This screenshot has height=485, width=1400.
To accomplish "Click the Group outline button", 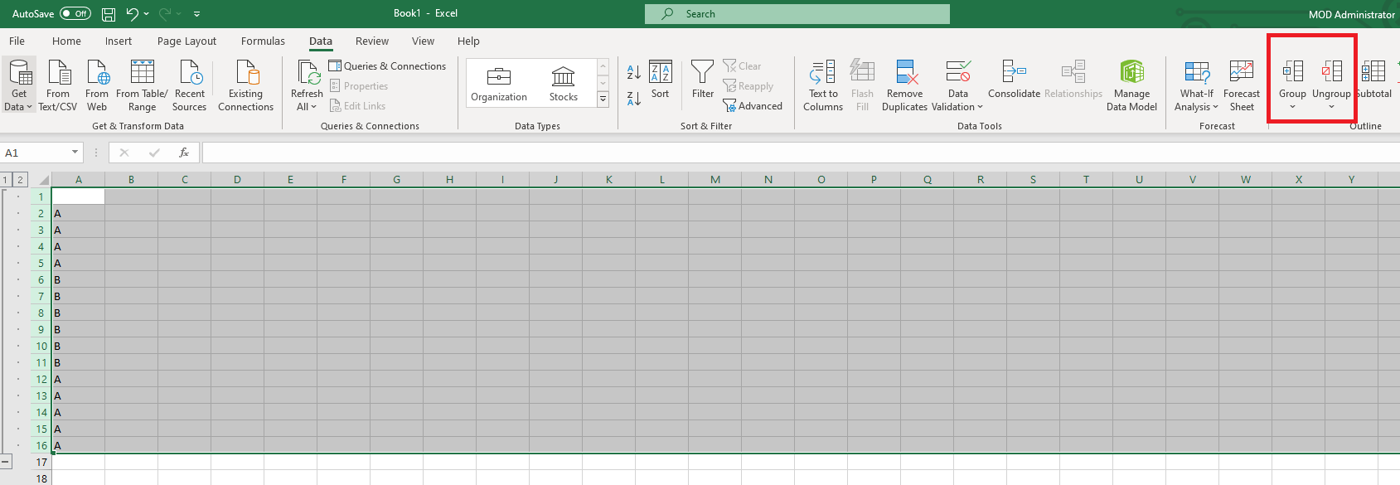I will (x=1292, y=85).
